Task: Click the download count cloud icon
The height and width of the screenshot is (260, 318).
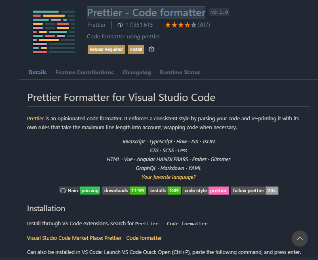Action: click(120, 25)
